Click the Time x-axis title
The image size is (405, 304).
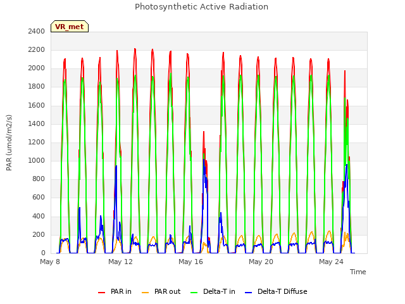(358, 272)
